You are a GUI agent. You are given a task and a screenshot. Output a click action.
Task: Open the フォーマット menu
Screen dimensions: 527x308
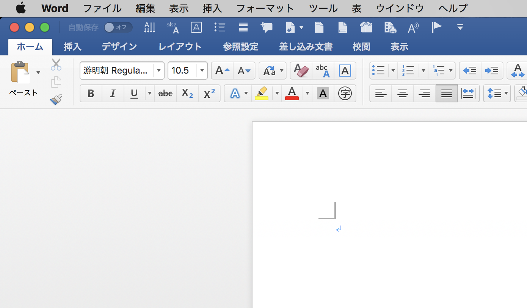265,8
